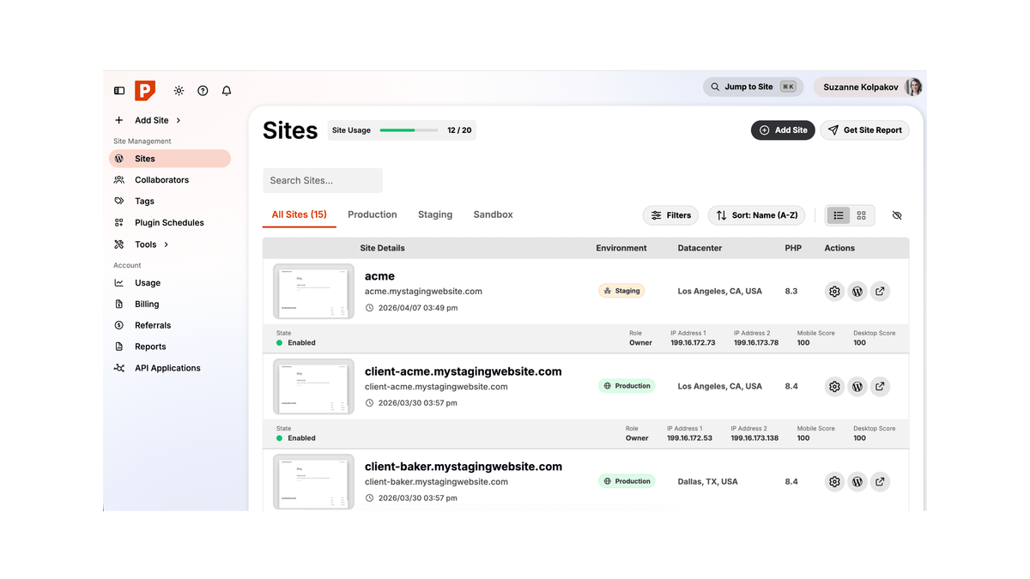Collapse the sidebar panel icon
The image size is (1030, 579).
(119, 90)
